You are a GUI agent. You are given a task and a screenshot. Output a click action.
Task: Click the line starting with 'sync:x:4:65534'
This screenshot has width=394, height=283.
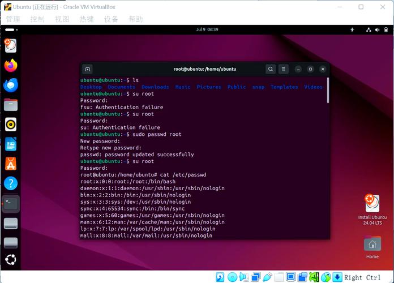click(x=132, y=209)
